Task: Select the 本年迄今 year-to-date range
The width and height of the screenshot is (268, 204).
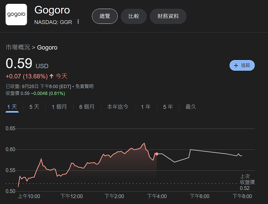Action: 118,107
